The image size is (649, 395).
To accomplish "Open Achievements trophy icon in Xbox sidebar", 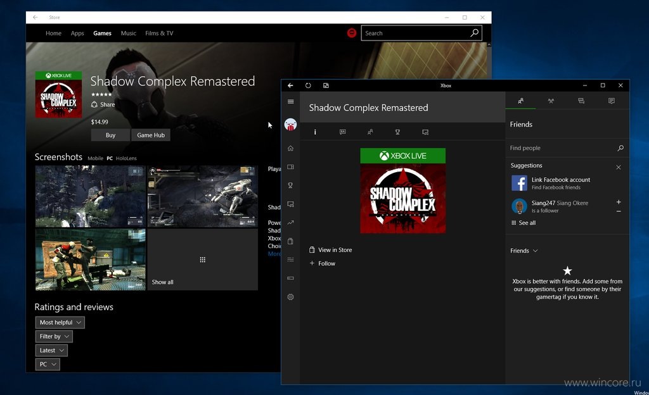I will tap(290, 185).
